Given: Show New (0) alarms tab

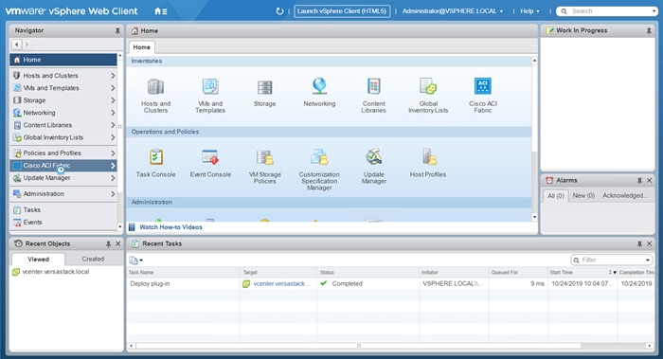Looking at the screenshot, I should click(x=583, y=196).
